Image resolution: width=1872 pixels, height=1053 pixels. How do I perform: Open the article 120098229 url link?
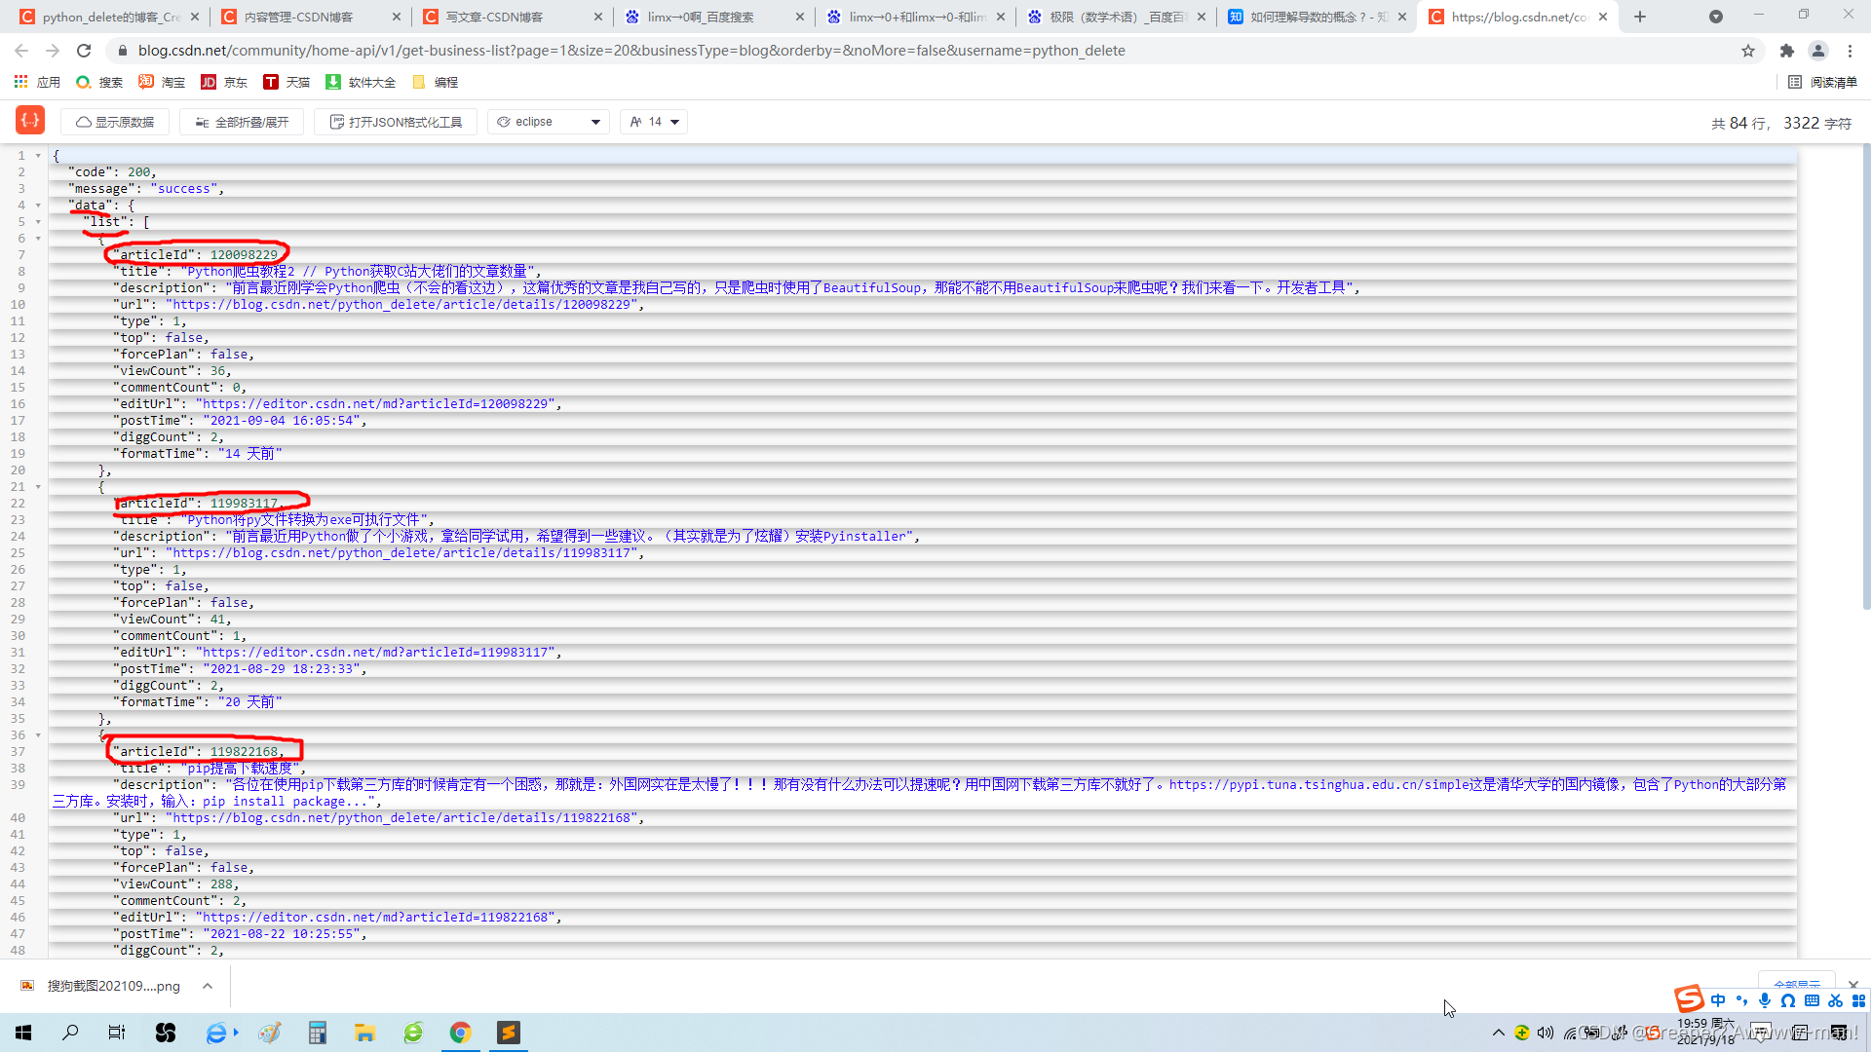pyautogui.click(x=402, y=305)
